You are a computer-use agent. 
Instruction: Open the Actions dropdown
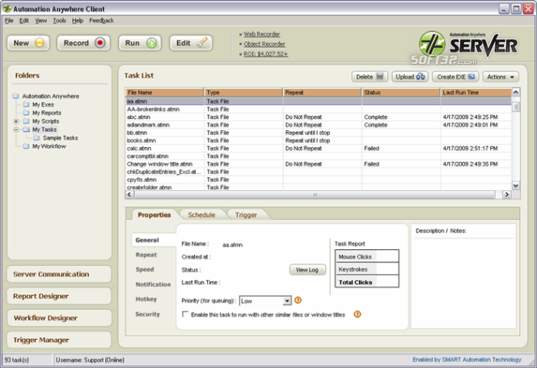[501, 77]
